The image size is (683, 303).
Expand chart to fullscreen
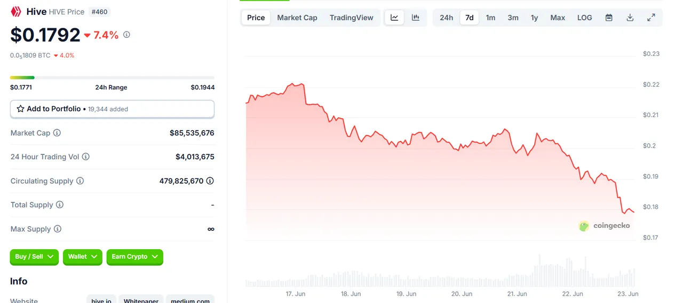click(651, 18)
